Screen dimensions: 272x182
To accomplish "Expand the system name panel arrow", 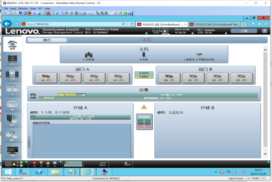I will (146, 33).
